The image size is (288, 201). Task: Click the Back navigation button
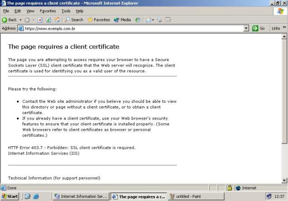tap(9, 20)
